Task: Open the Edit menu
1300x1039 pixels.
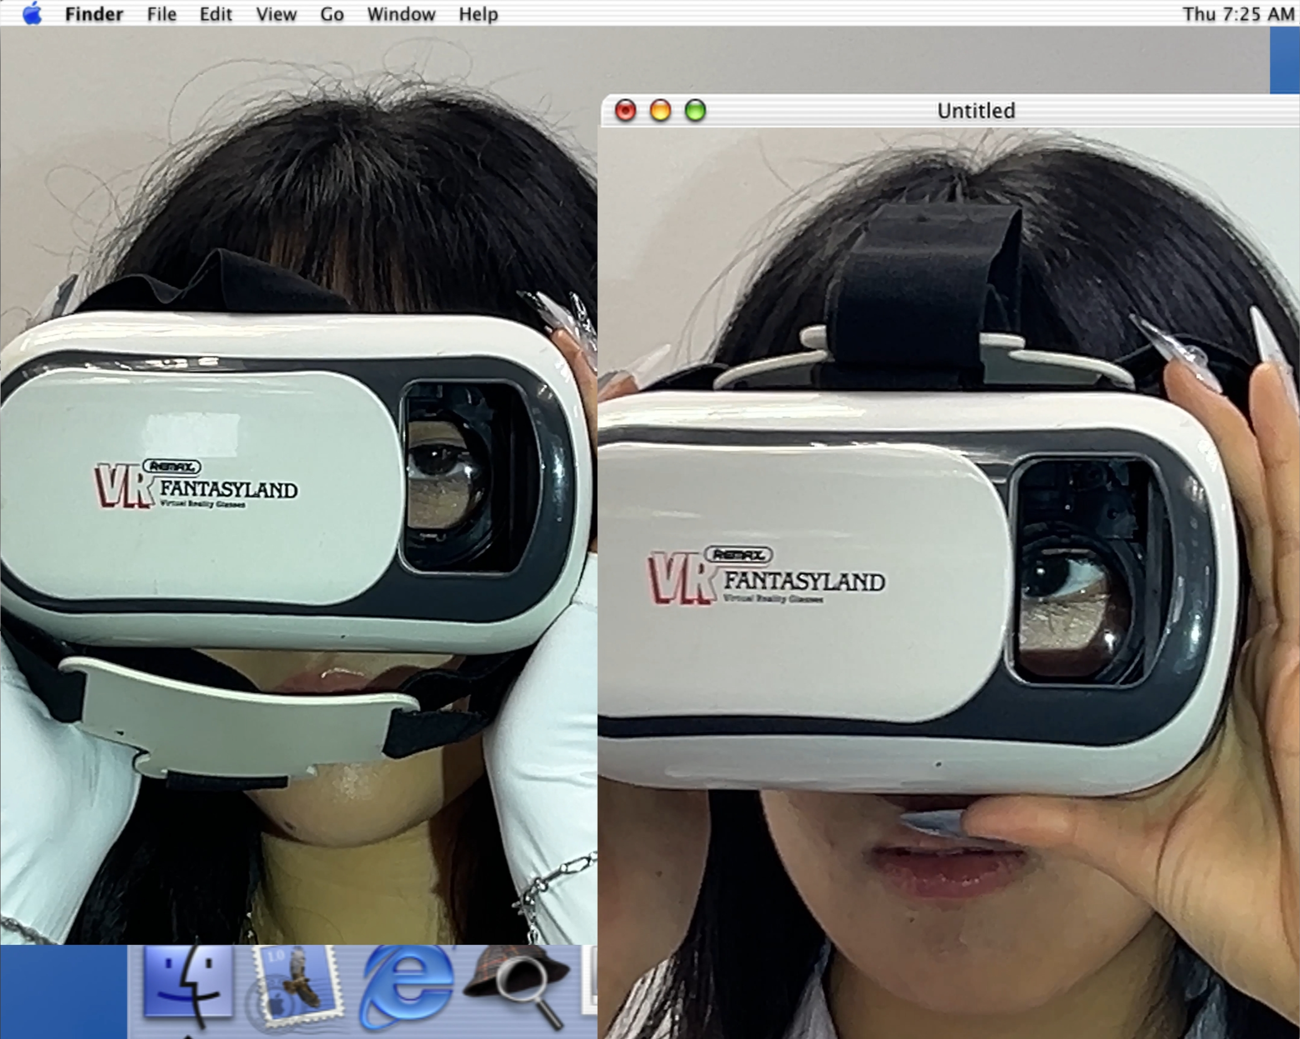Action: (215, 14)
